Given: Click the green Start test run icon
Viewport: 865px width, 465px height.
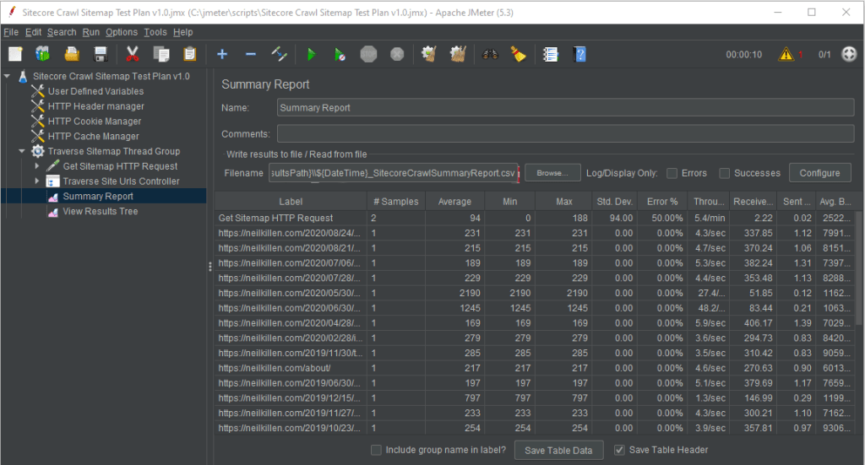Looking at the screenshot, I should tap(312, 55).
